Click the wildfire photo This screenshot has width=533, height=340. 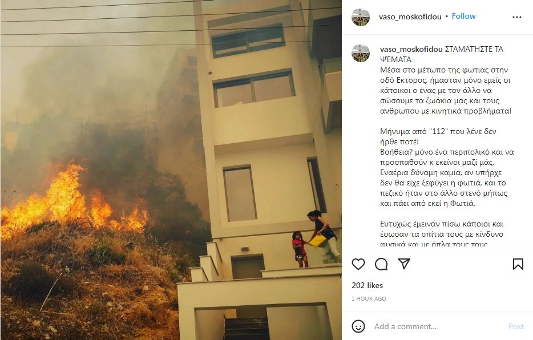pos(171,170)
